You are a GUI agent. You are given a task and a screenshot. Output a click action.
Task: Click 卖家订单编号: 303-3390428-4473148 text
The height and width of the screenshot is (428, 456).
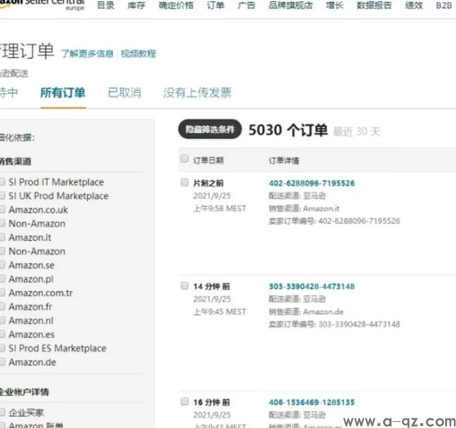click(335, 324)
